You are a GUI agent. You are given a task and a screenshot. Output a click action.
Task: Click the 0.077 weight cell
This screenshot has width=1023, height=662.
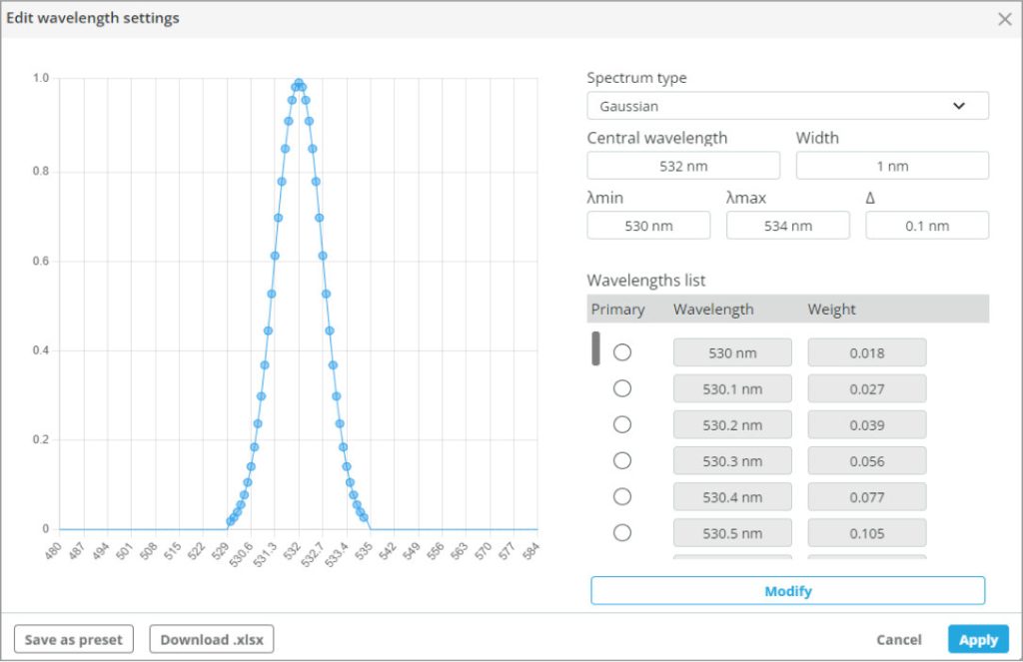click(x=867, y=497)
